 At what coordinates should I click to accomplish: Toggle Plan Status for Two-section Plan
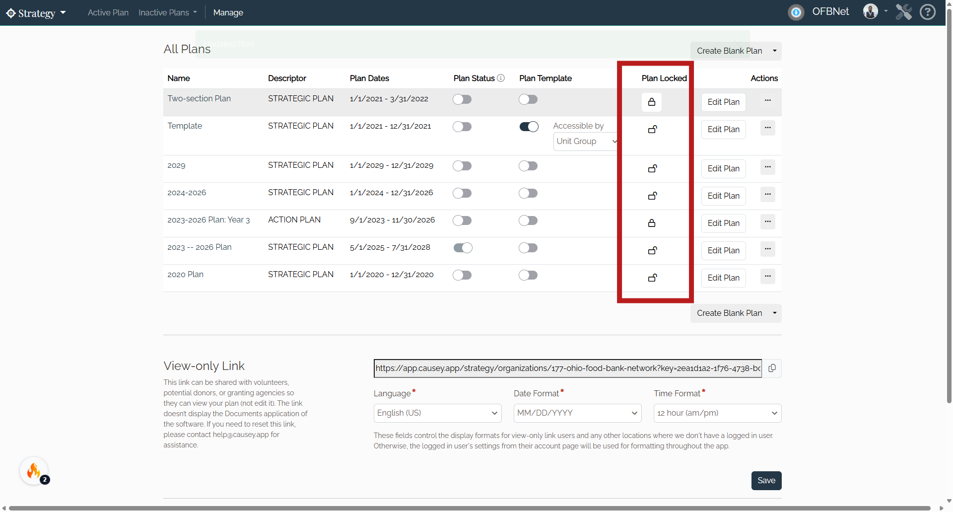pos(462,100)
